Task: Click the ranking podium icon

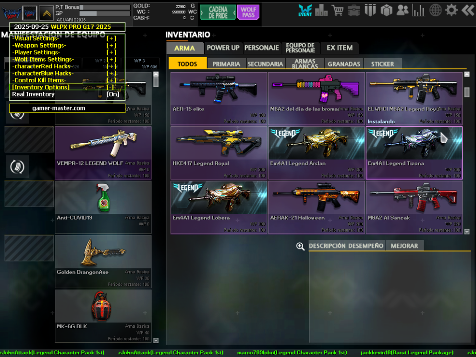Action: [321, 11]
